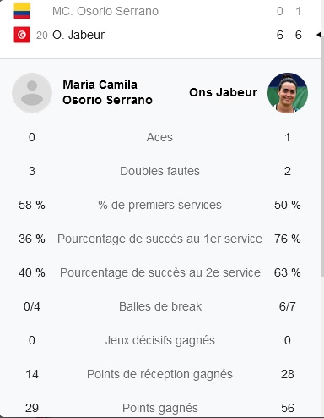Click the Doubles fautes statistic label
This screenshot has width=324, height=418.
coord(159,171)
